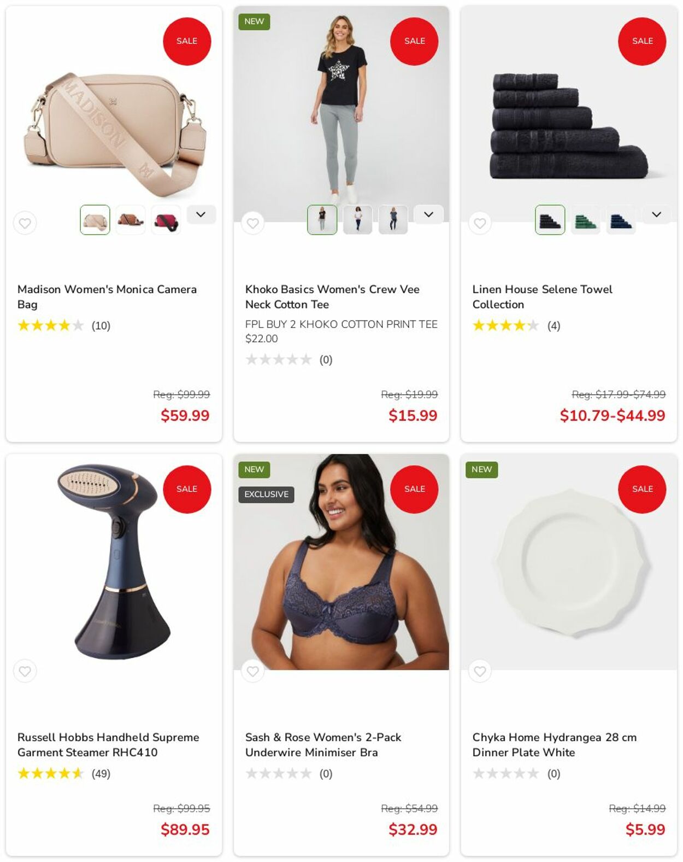Open Linen House Selene Towel Collection page

click(542, 296)
